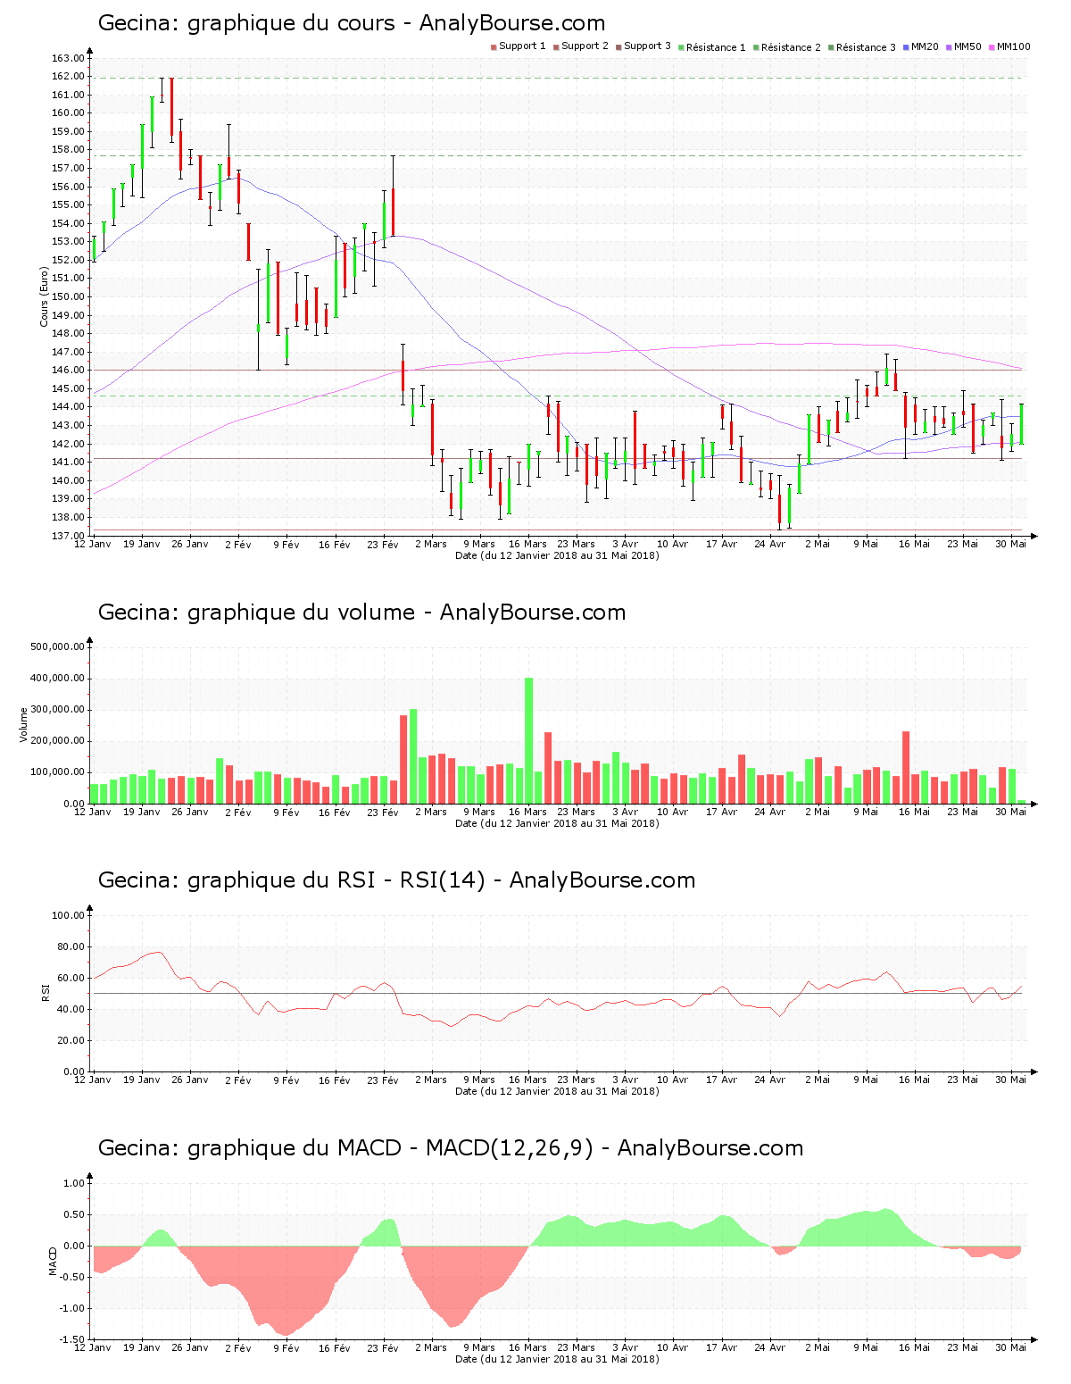Click the 'Support 3' legend label
Image resolution: width=1071 pixels, height=1384 pixels.
pos(647,46)
